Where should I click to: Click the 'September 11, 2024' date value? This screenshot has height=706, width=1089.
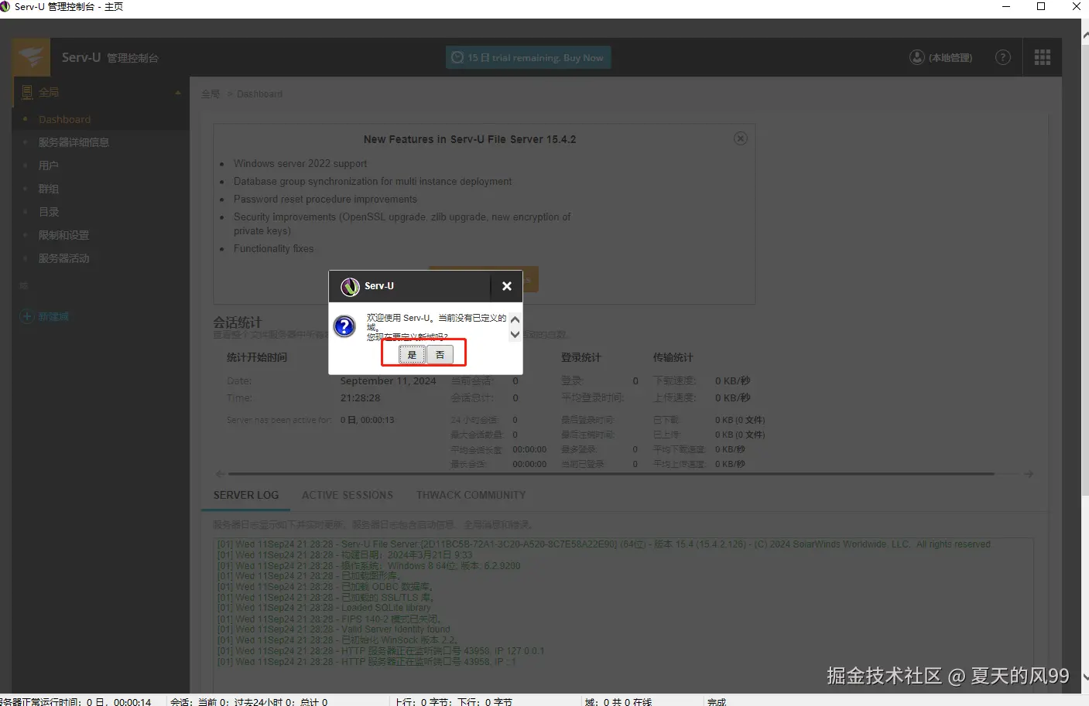click(388, 381)
